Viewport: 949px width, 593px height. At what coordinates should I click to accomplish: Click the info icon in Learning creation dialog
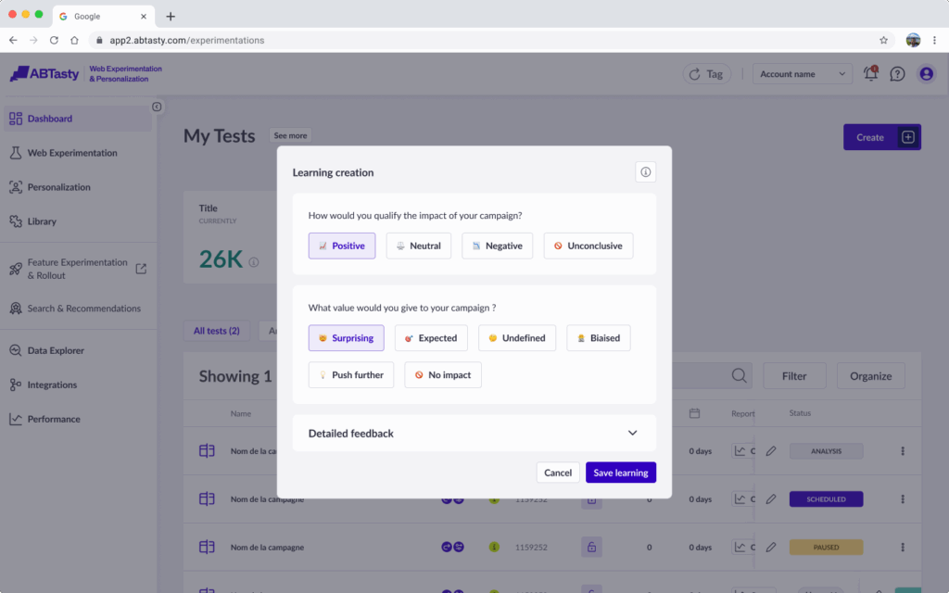point(646,172)
